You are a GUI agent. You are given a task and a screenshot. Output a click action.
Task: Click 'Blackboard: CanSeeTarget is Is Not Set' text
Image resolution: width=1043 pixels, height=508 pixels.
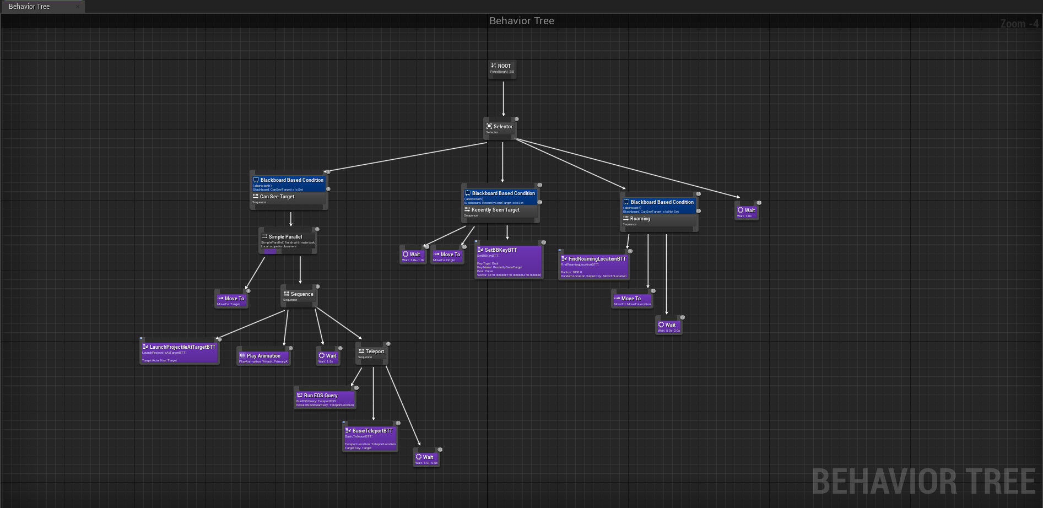pyautogui.click(x=651, y=212)
